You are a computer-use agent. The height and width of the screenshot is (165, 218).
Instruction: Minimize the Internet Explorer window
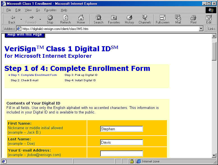(x=204, y=4)
